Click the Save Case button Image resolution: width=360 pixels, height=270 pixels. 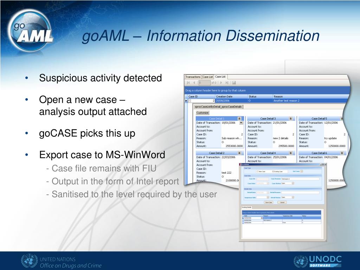(269, 202)
